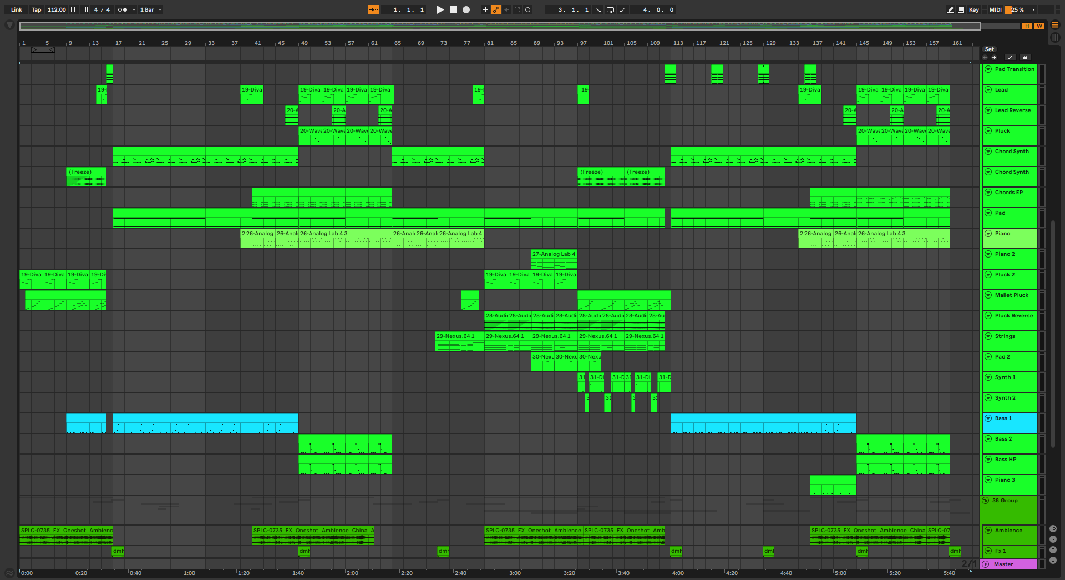The width and height of the screenshot is (1065, 580).
Task: Toggle the Computer MIDI Keyboard icon
Action: [961, 9]
